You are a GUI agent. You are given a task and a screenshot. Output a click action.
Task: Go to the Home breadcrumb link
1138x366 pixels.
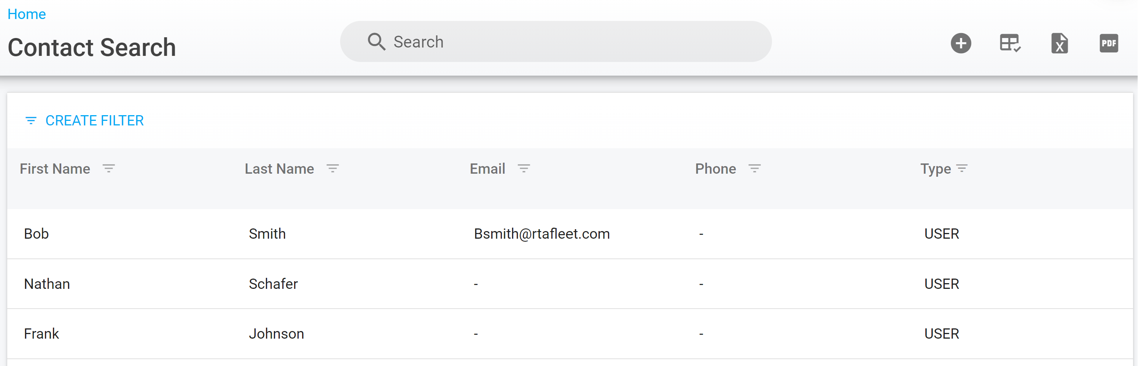click(27, 14)
